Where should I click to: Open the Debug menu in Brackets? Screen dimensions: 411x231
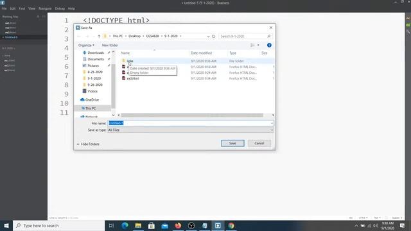tap(60, 8)
